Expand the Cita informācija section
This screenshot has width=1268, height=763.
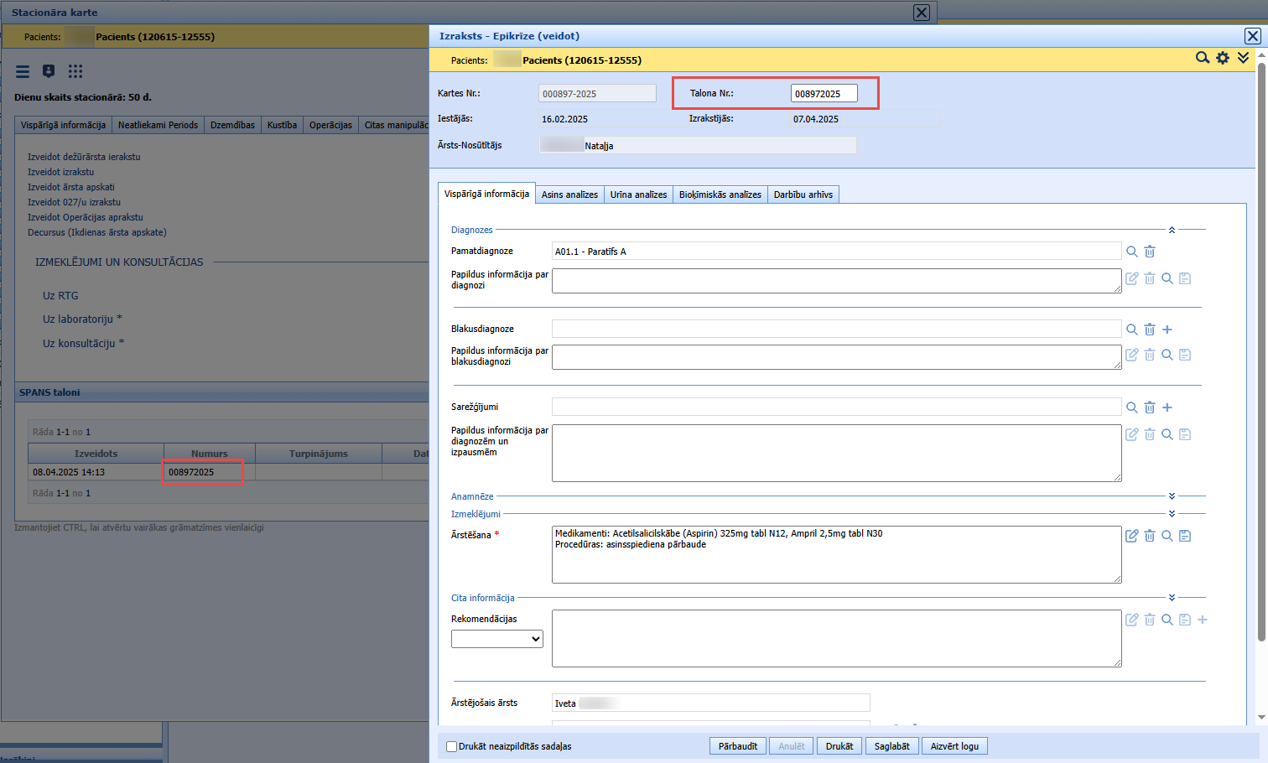[1172, 598]
